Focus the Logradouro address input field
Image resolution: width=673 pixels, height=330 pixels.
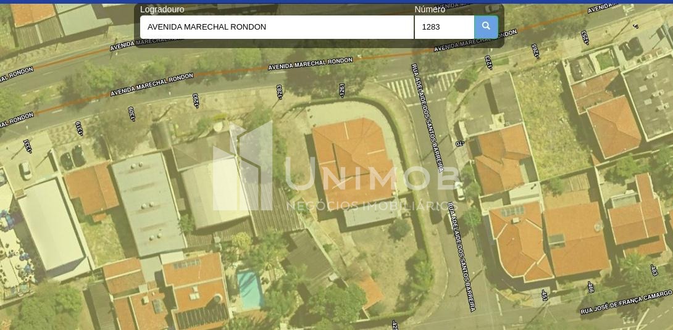tap(277, 27)
